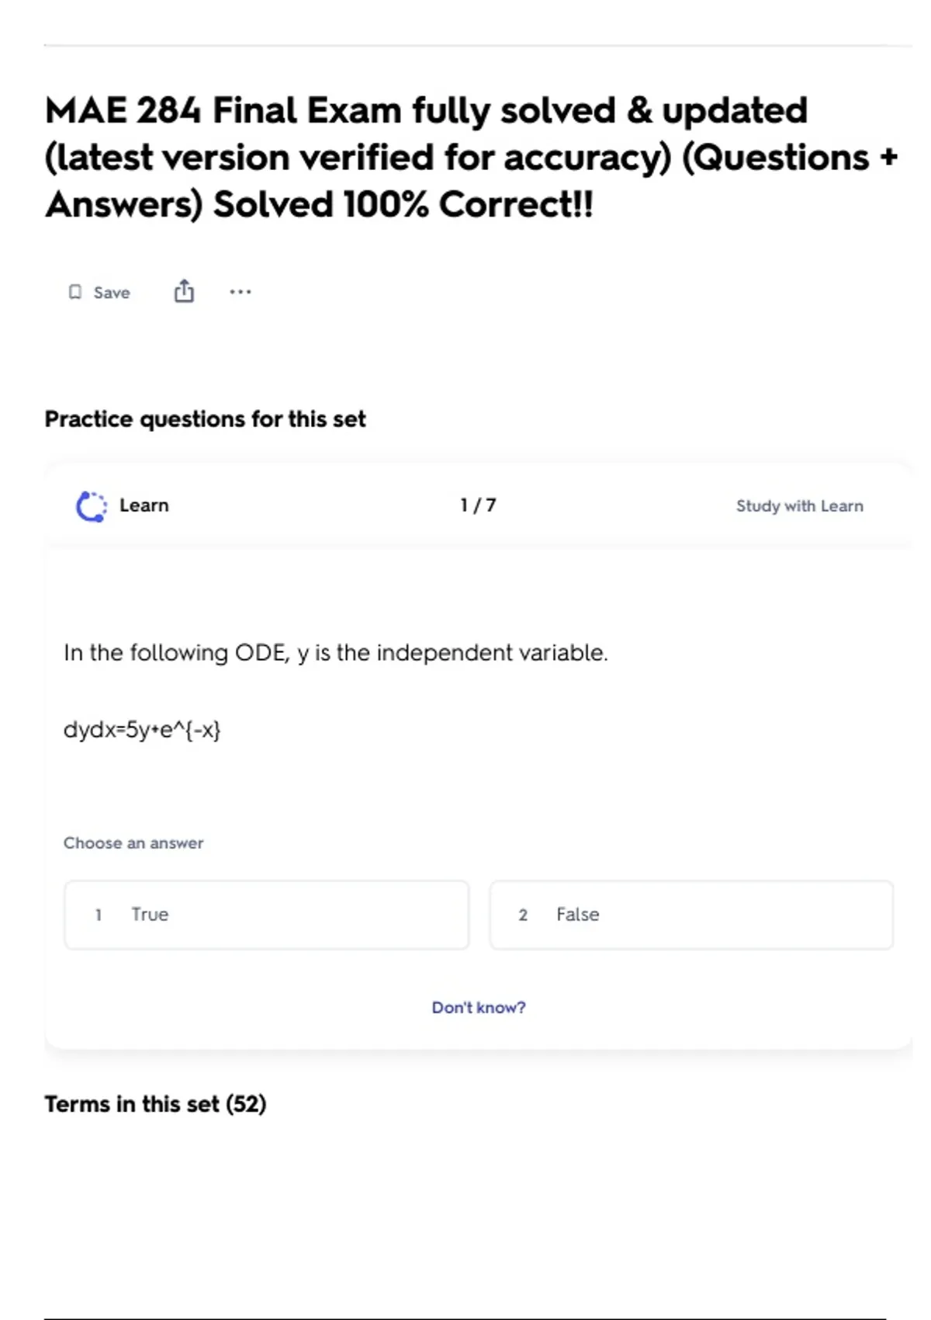931x1320 pixels.
Task: Select True as the answer
Action: (266, 915)
